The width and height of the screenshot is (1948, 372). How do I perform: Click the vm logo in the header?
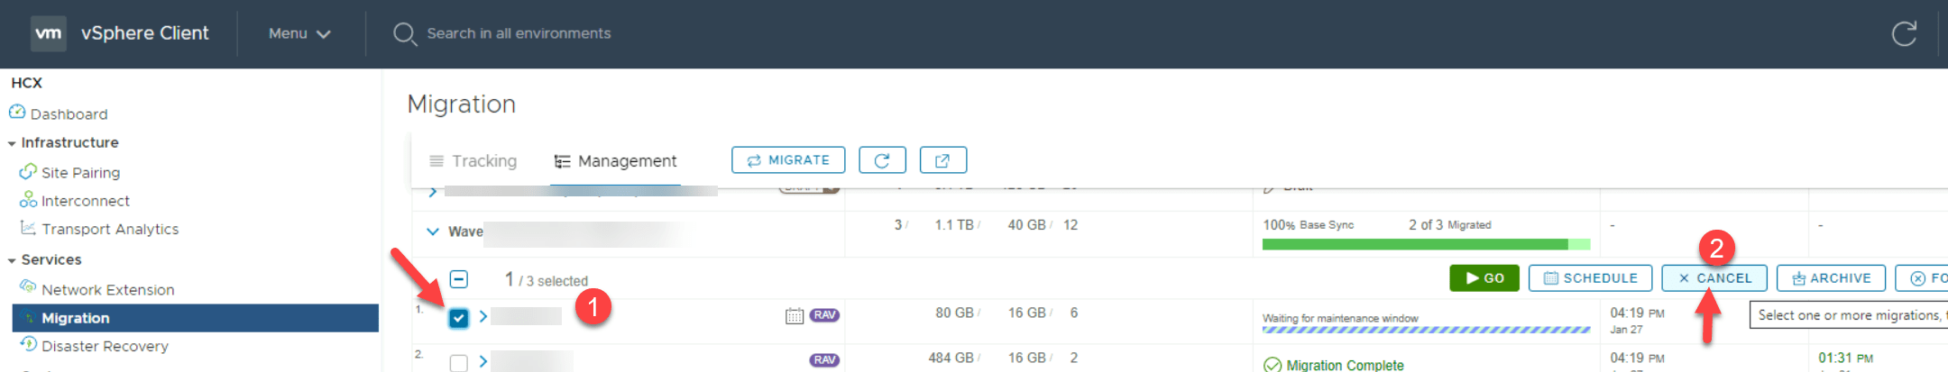(48, 33)
